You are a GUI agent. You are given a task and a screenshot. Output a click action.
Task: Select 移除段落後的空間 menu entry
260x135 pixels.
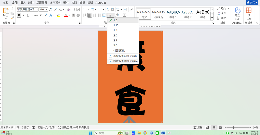click(123, 61)
